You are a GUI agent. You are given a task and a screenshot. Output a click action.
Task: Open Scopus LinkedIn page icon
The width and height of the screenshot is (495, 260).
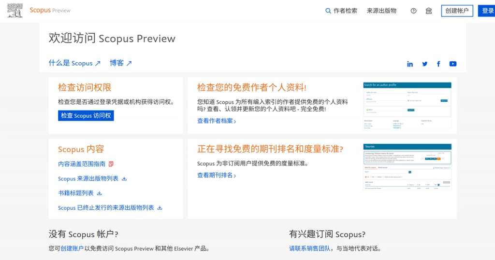(410, 64)
